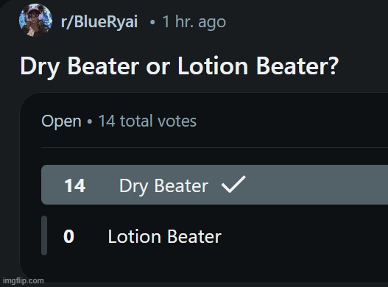The height and width of the screenshot is (287, 388).
Task: Open the r/BlueRyai community avatar
Action: 35,20
